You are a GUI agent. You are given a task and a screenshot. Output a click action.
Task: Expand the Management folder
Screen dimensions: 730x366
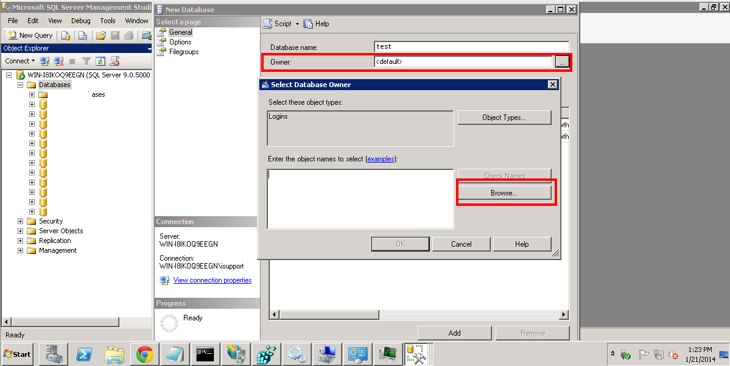coord(21,250)
